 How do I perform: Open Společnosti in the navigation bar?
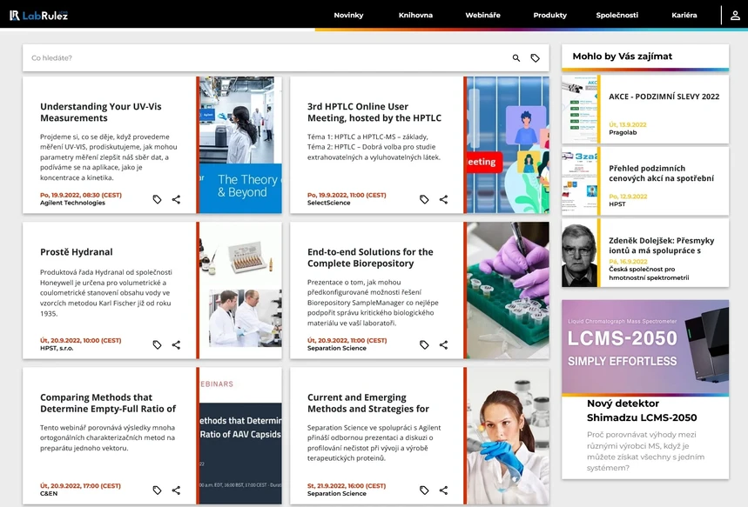click(x=617, y=16)
